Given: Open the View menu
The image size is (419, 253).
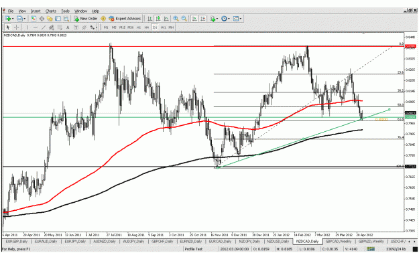Looking at the screenshot, I should [22, 11].
